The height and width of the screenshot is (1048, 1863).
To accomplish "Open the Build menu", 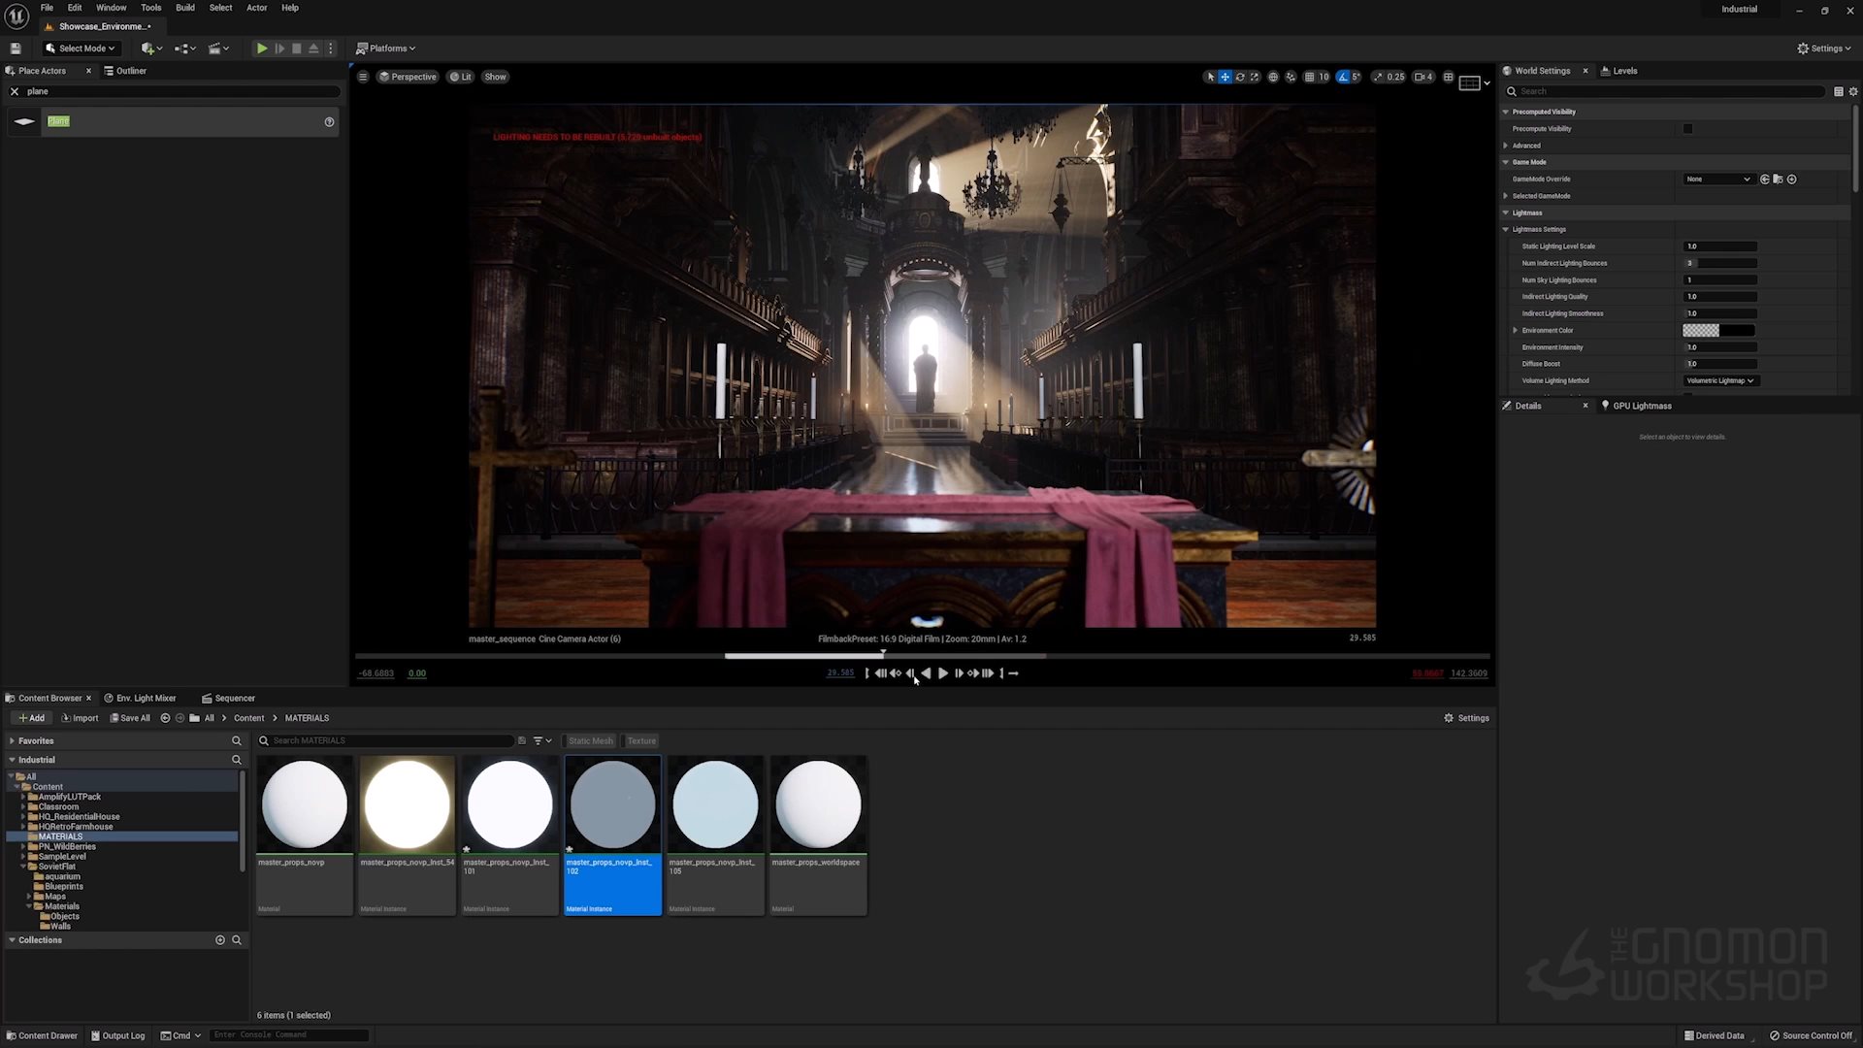I will (185, 7).
